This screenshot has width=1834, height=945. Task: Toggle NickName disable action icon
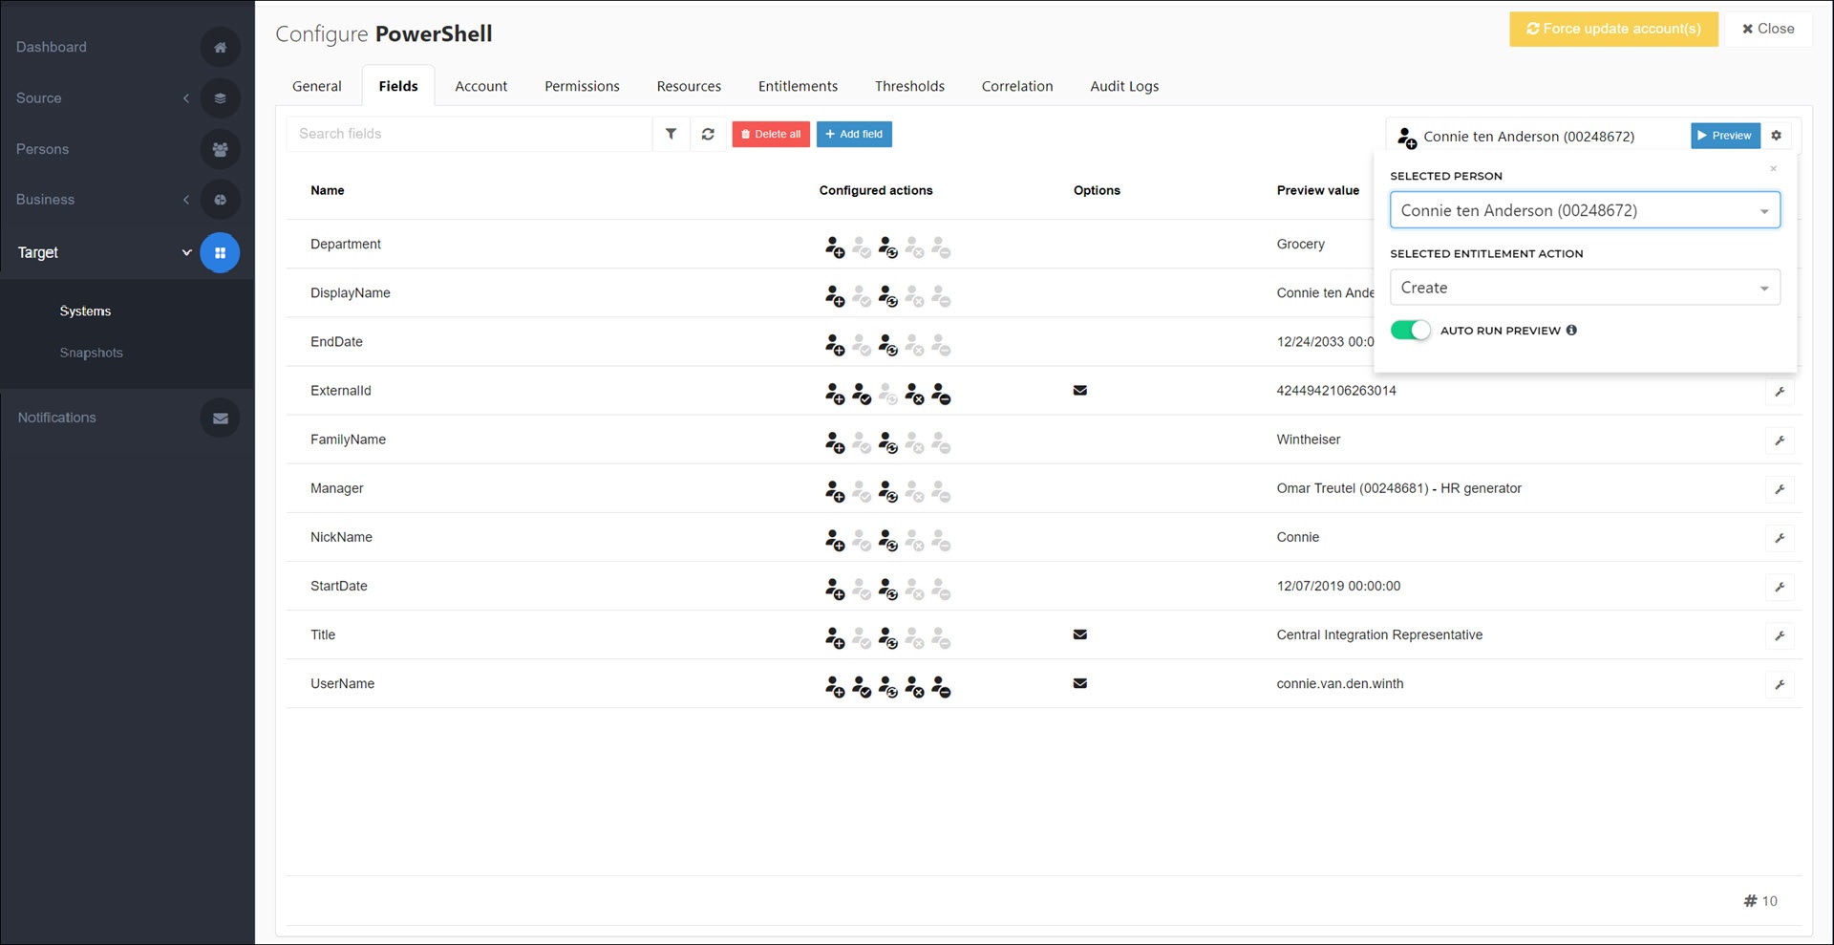point(914,540)
